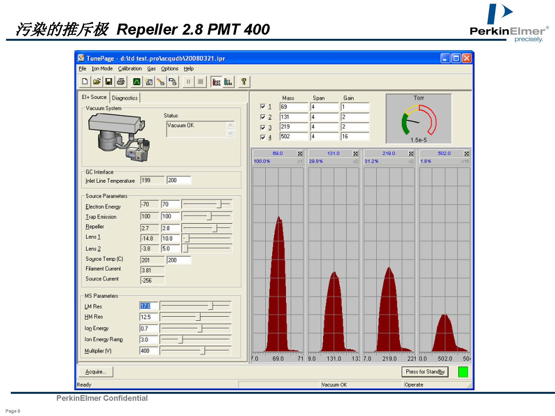
Task: Click the Source Temp setpoint field
Action: (179, 260)
